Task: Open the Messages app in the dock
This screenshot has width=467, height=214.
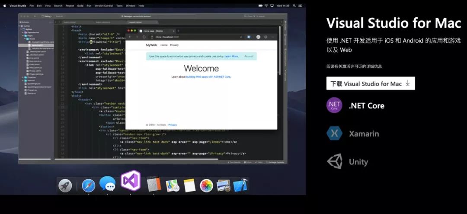Action: [x=107, y=185]
